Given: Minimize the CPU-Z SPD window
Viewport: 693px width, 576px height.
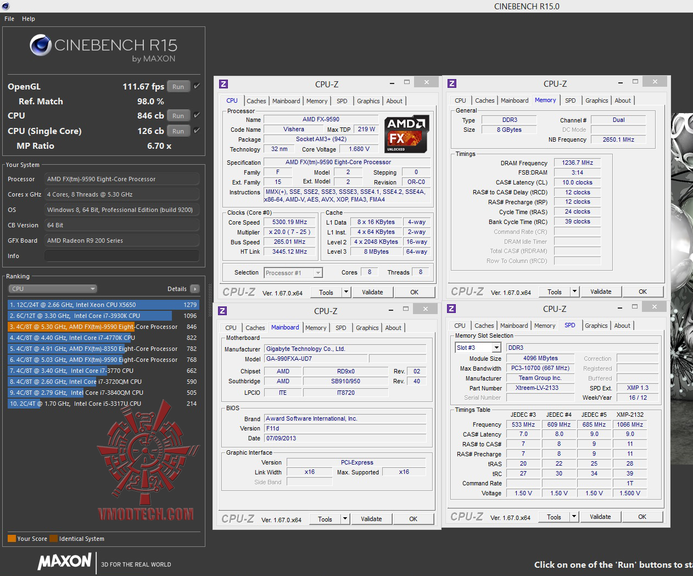Looking at the screenshot, I should click(619, 307).
